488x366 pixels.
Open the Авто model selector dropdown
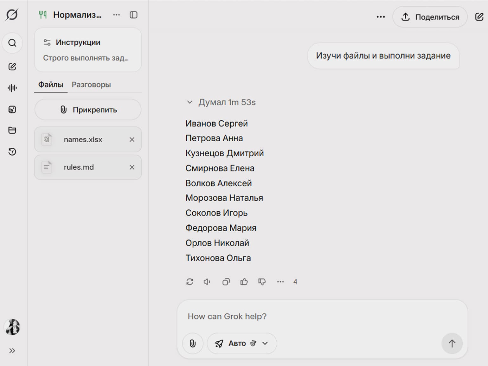242,344
